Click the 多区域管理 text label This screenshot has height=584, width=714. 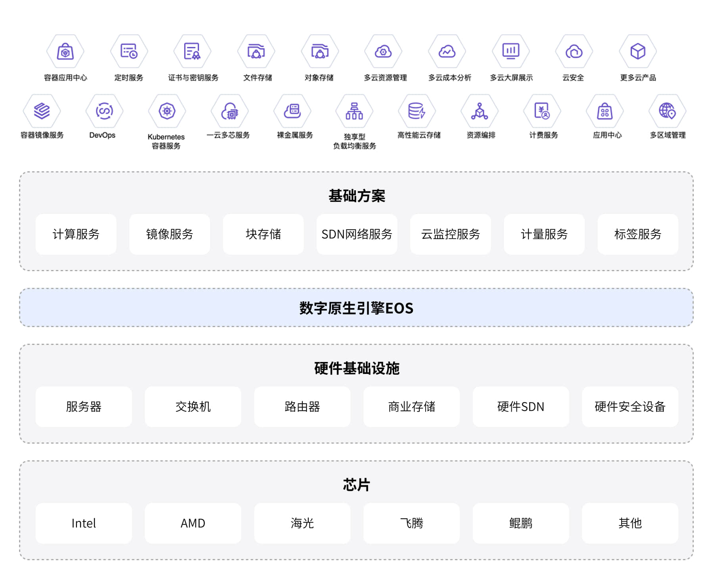[x=668, y=135]
